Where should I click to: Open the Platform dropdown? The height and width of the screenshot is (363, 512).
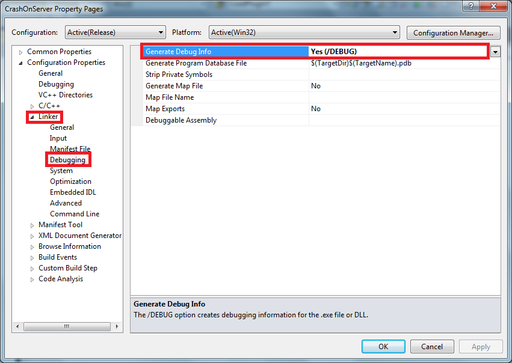pos(304,32)
